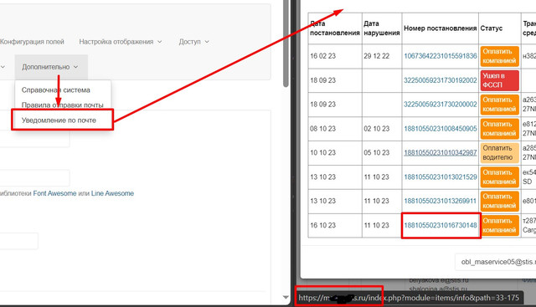Click the Номер постановления column header

point(441,28)
